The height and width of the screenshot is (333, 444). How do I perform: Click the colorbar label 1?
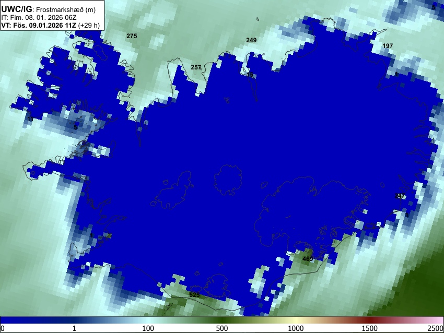pos(74,328)
